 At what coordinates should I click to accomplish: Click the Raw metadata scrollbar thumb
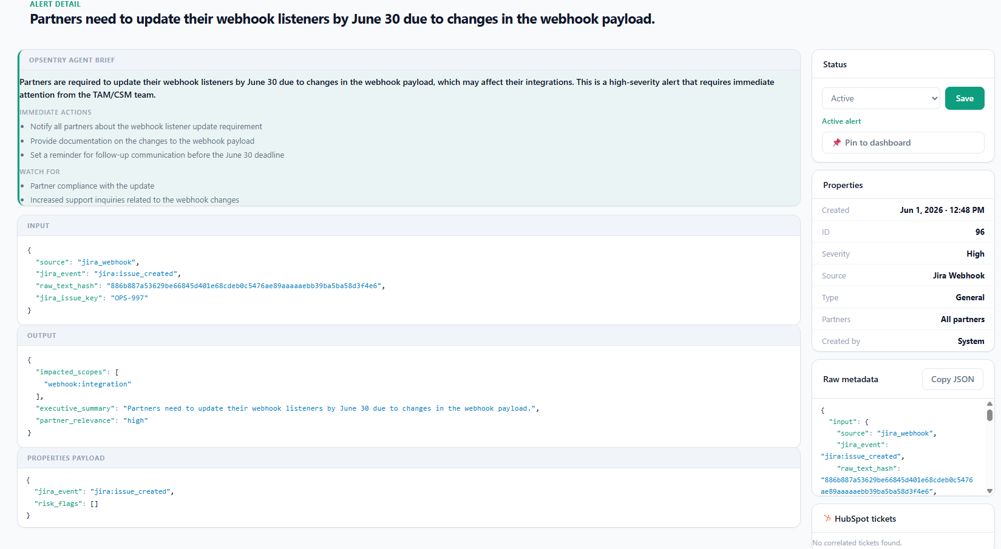click(989, 415)
